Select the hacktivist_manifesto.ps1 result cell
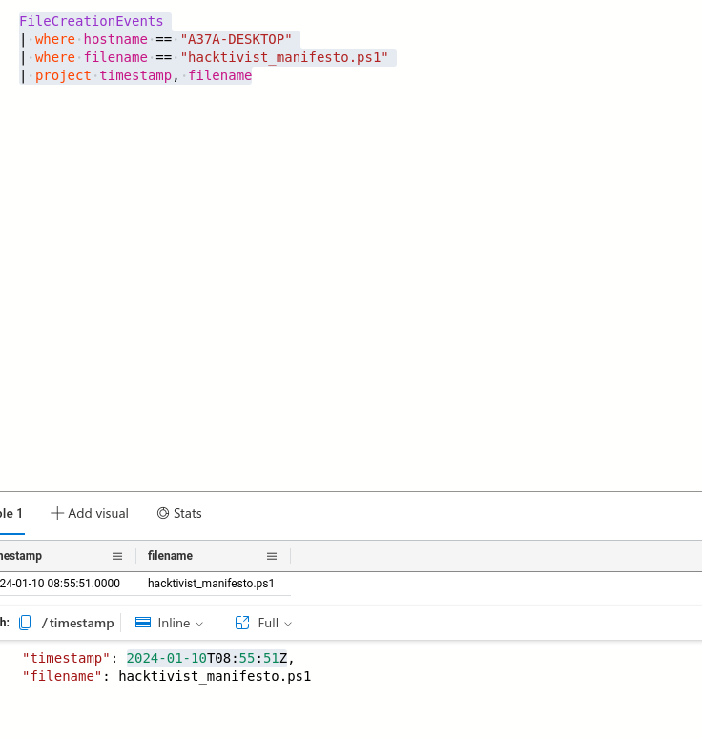The width and height of the screenshot is (702, 739). click(211, 583)
